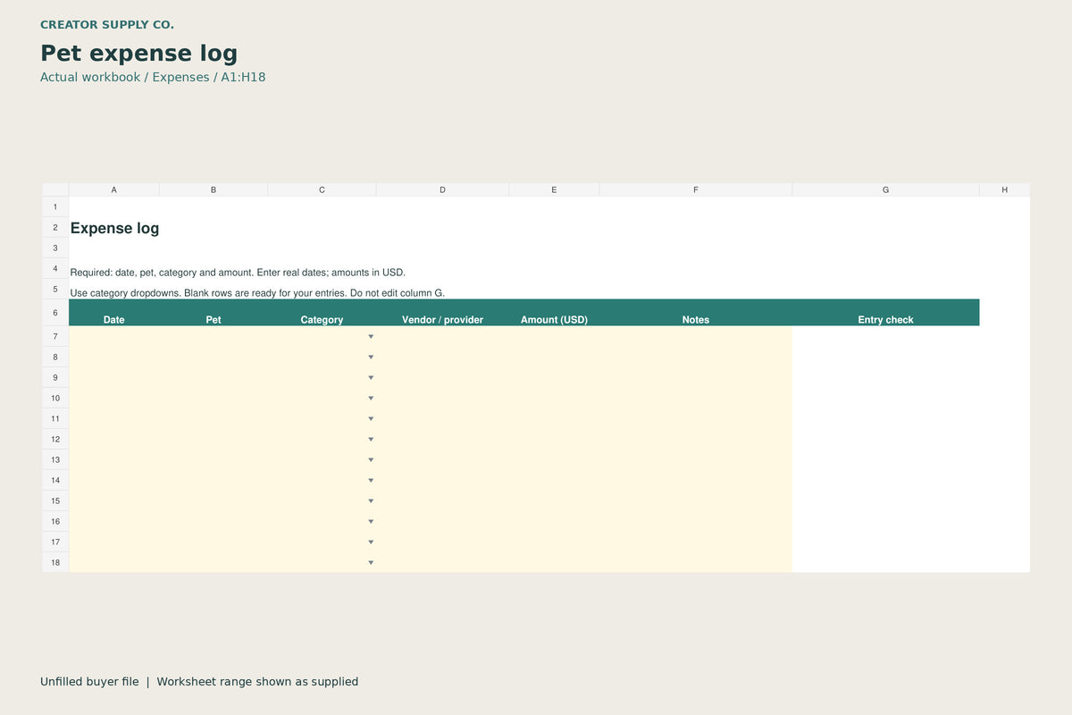Select column D header
Screen dimensions: 1072x715
click(x=442, y=189)
